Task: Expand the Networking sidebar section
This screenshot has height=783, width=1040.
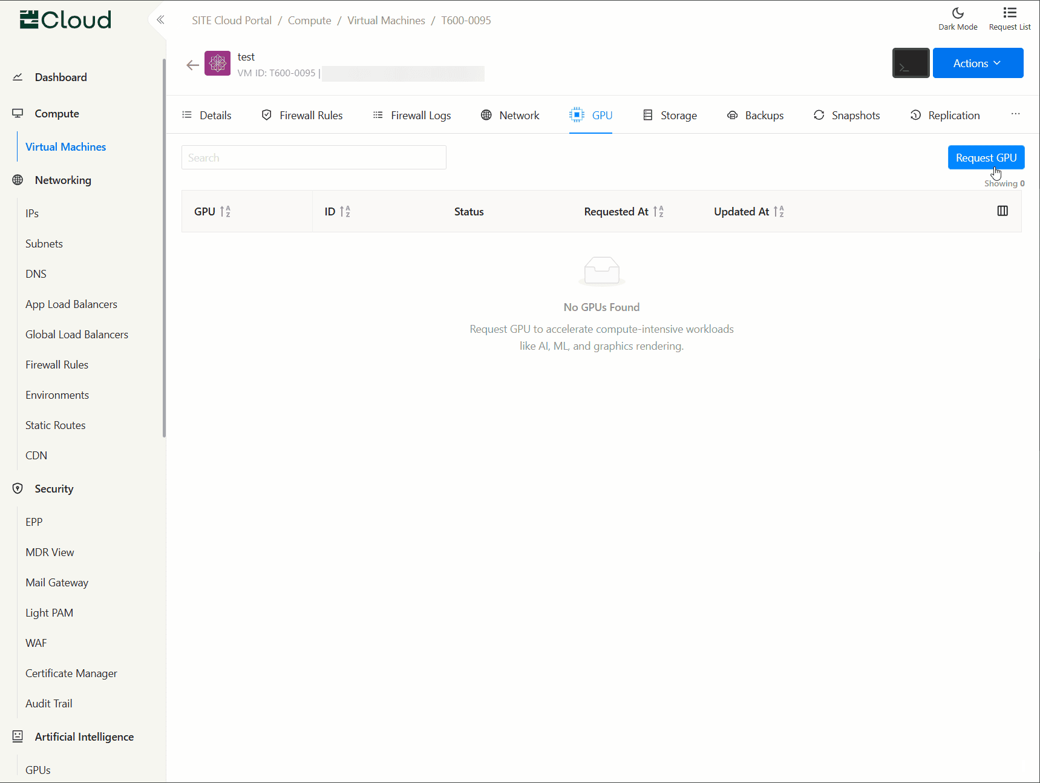Action: coord(63,180)
